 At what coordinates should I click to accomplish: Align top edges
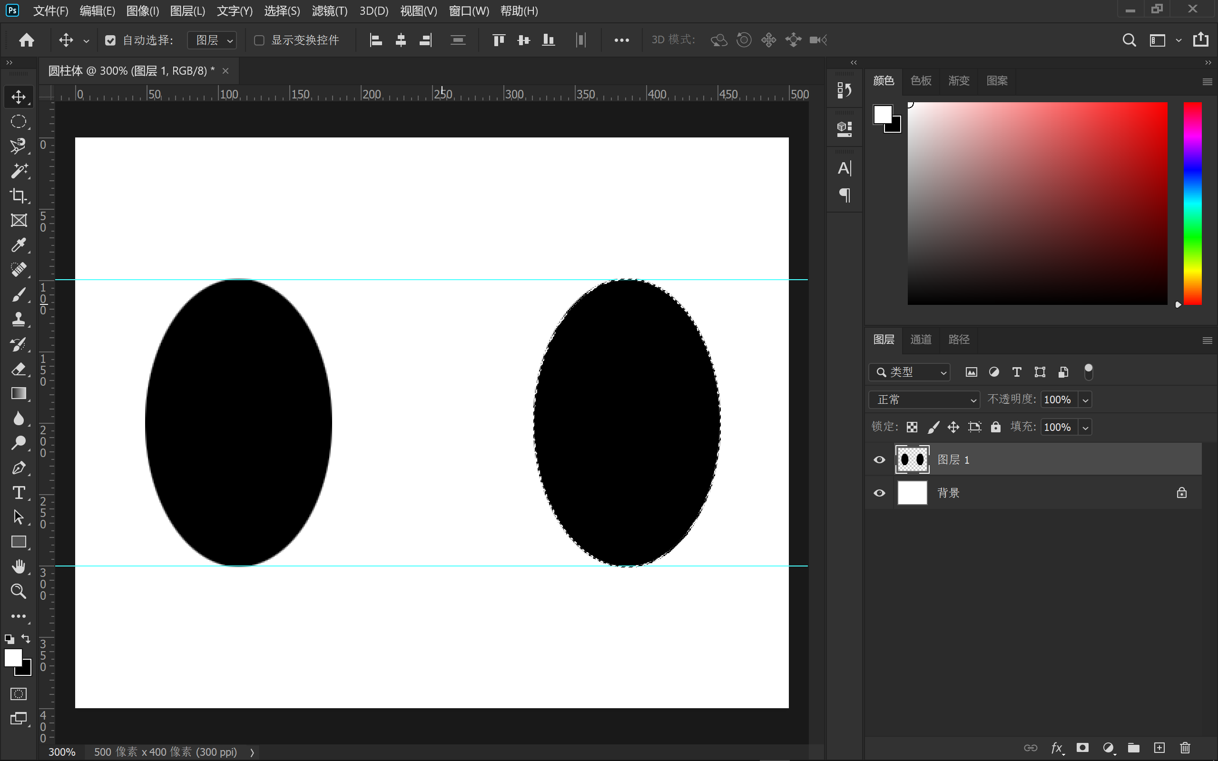(498, 40)
